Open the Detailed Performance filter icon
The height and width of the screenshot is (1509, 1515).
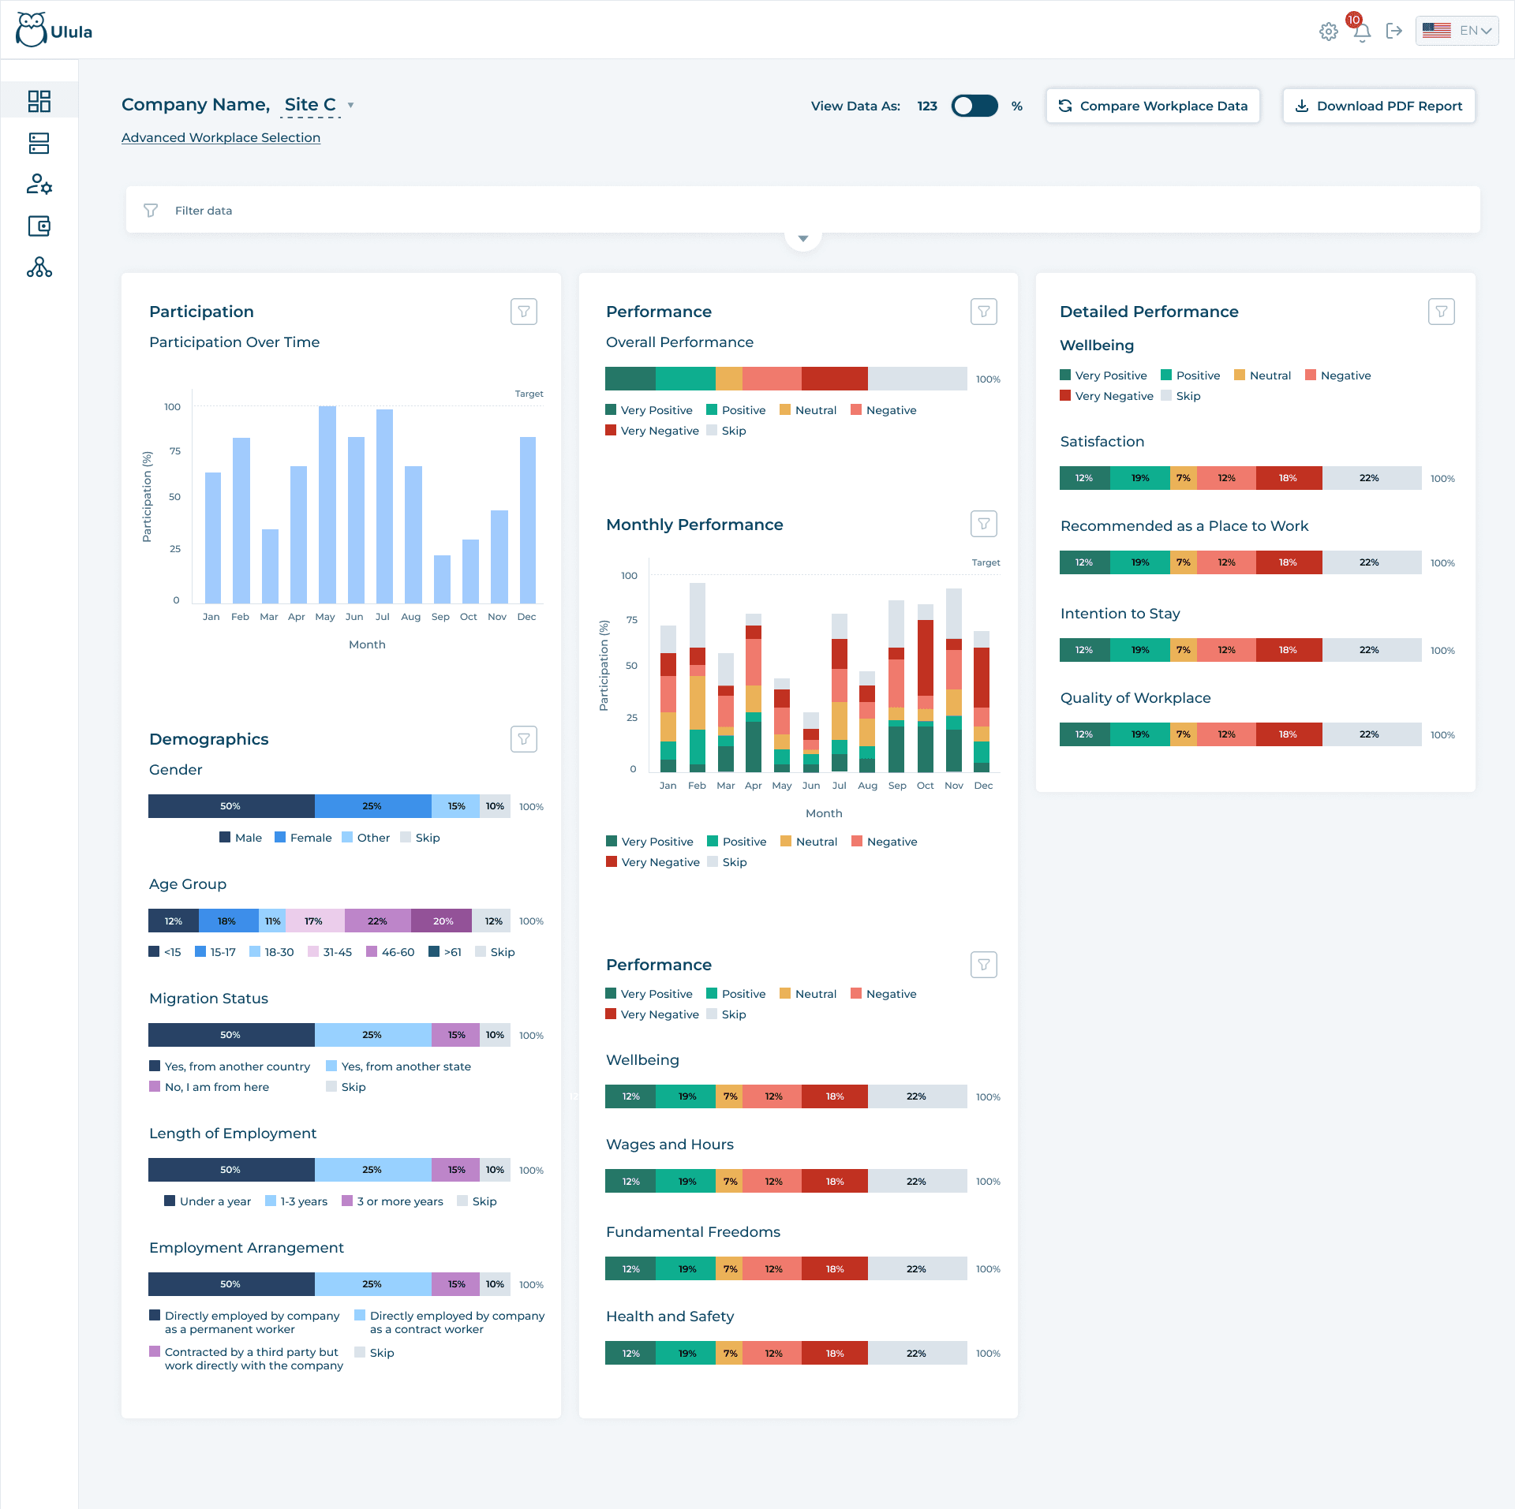tap(1441, 312)
